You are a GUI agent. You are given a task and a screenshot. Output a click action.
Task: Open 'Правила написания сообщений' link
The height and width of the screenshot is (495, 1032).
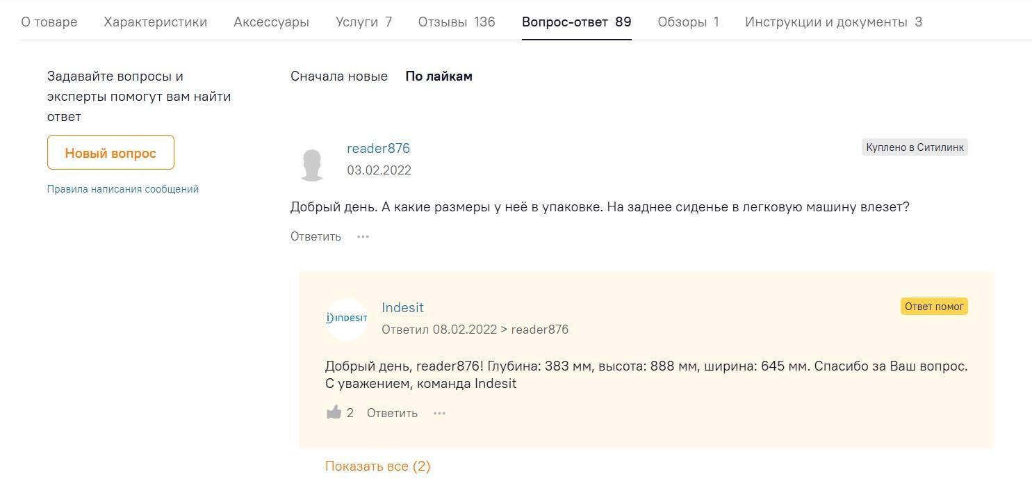(123, 189)
